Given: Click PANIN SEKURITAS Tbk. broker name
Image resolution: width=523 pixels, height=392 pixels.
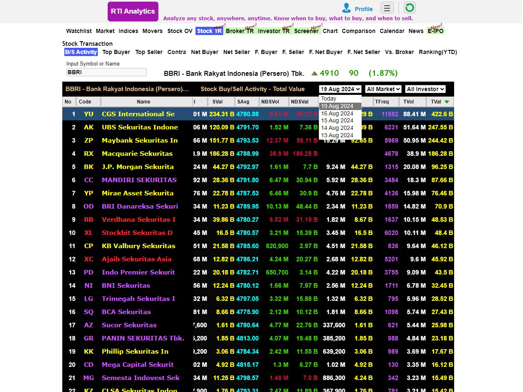Looking at the screenshot, I should (x=143, y=338).
